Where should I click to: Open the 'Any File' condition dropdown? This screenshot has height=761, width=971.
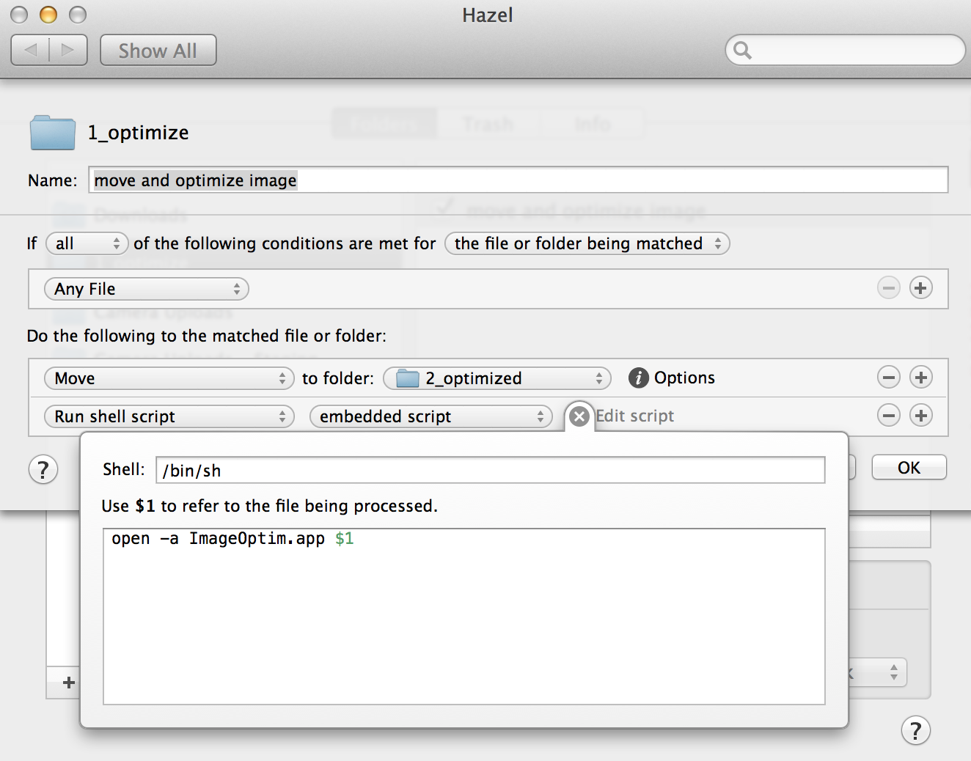click(x=146, y=289)
